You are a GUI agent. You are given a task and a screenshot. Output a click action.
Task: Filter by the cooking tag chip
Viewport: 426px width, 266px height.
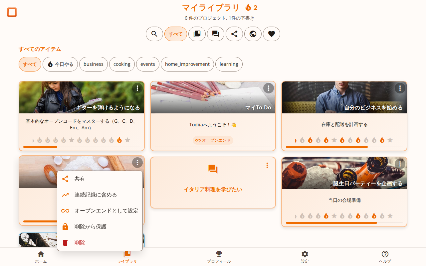122,64
